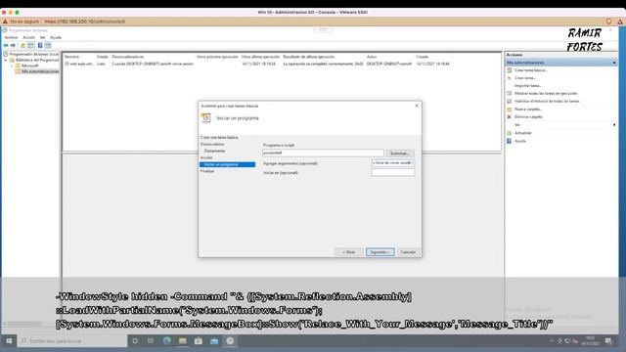Click the Cancelar button
The height and width of the screenshot is (352, 626).
coord(408,252)
